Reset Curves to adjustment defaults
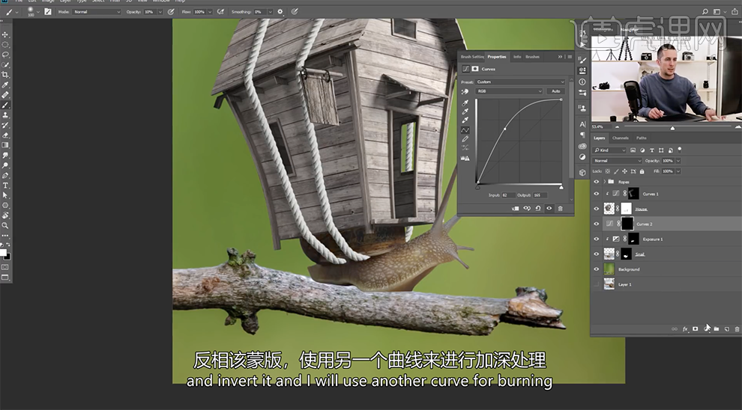 pos(538,208)
